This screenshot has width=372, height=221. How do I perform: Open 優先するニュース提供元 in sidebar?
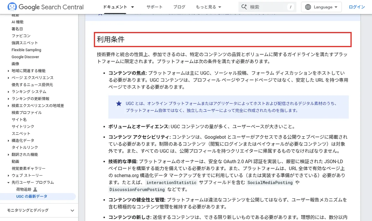pos(32,85)
